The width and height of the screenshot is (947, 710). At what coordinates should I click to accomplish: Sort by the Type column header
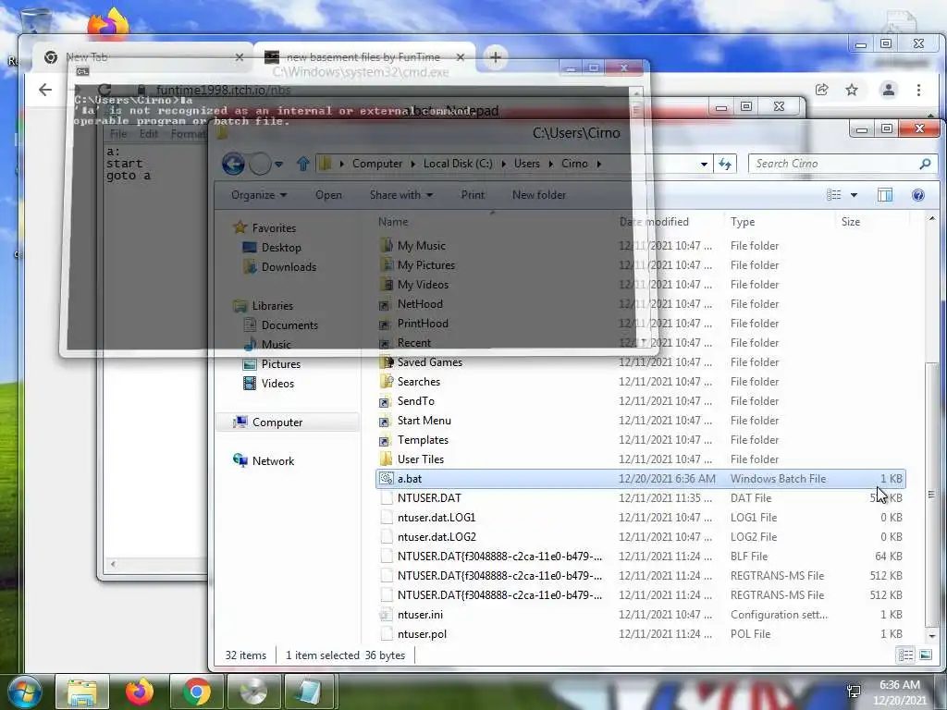click(x=743, y=222)
